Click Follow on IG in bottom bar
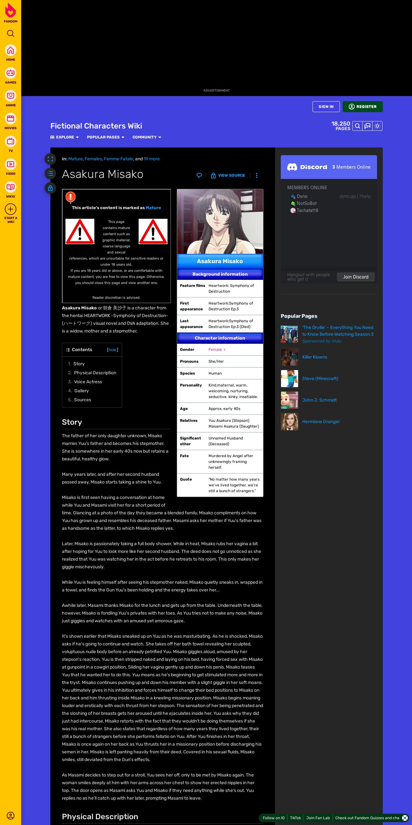412x825 pixels. (x=273, y=818)
